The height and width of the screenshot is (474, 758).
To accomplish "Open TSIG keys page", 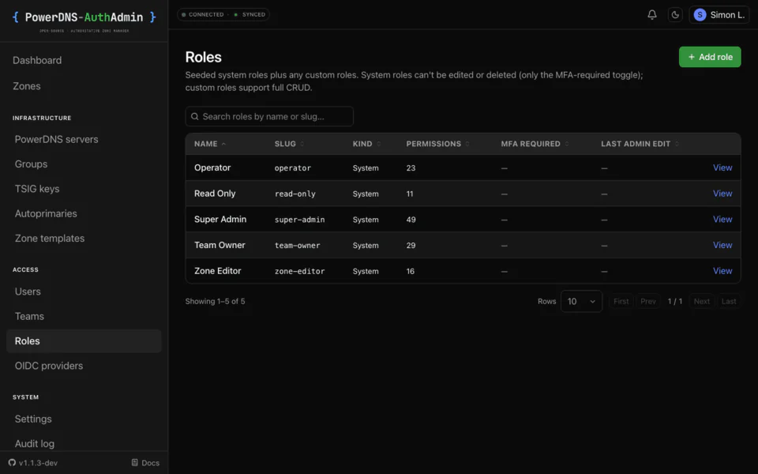I will click(x=37, y=189).
